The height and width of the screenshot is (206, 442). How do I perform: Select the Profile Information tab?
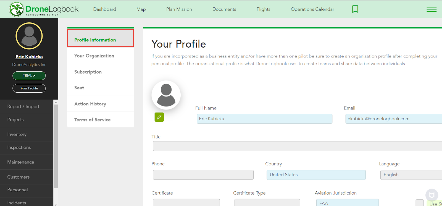click(101, 38)
